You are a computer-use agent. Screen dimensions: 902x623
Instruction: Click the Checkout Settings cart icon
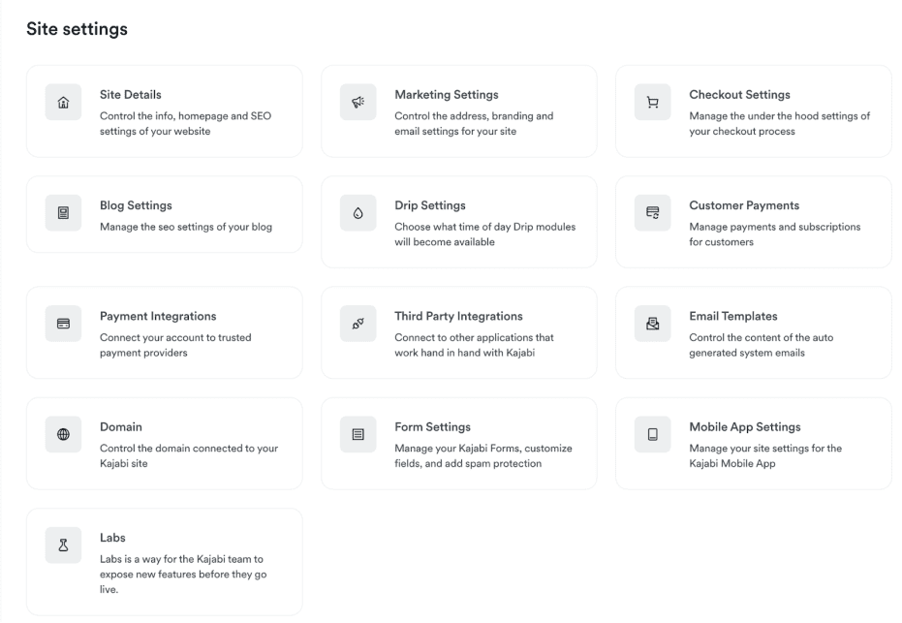point(653,103)
